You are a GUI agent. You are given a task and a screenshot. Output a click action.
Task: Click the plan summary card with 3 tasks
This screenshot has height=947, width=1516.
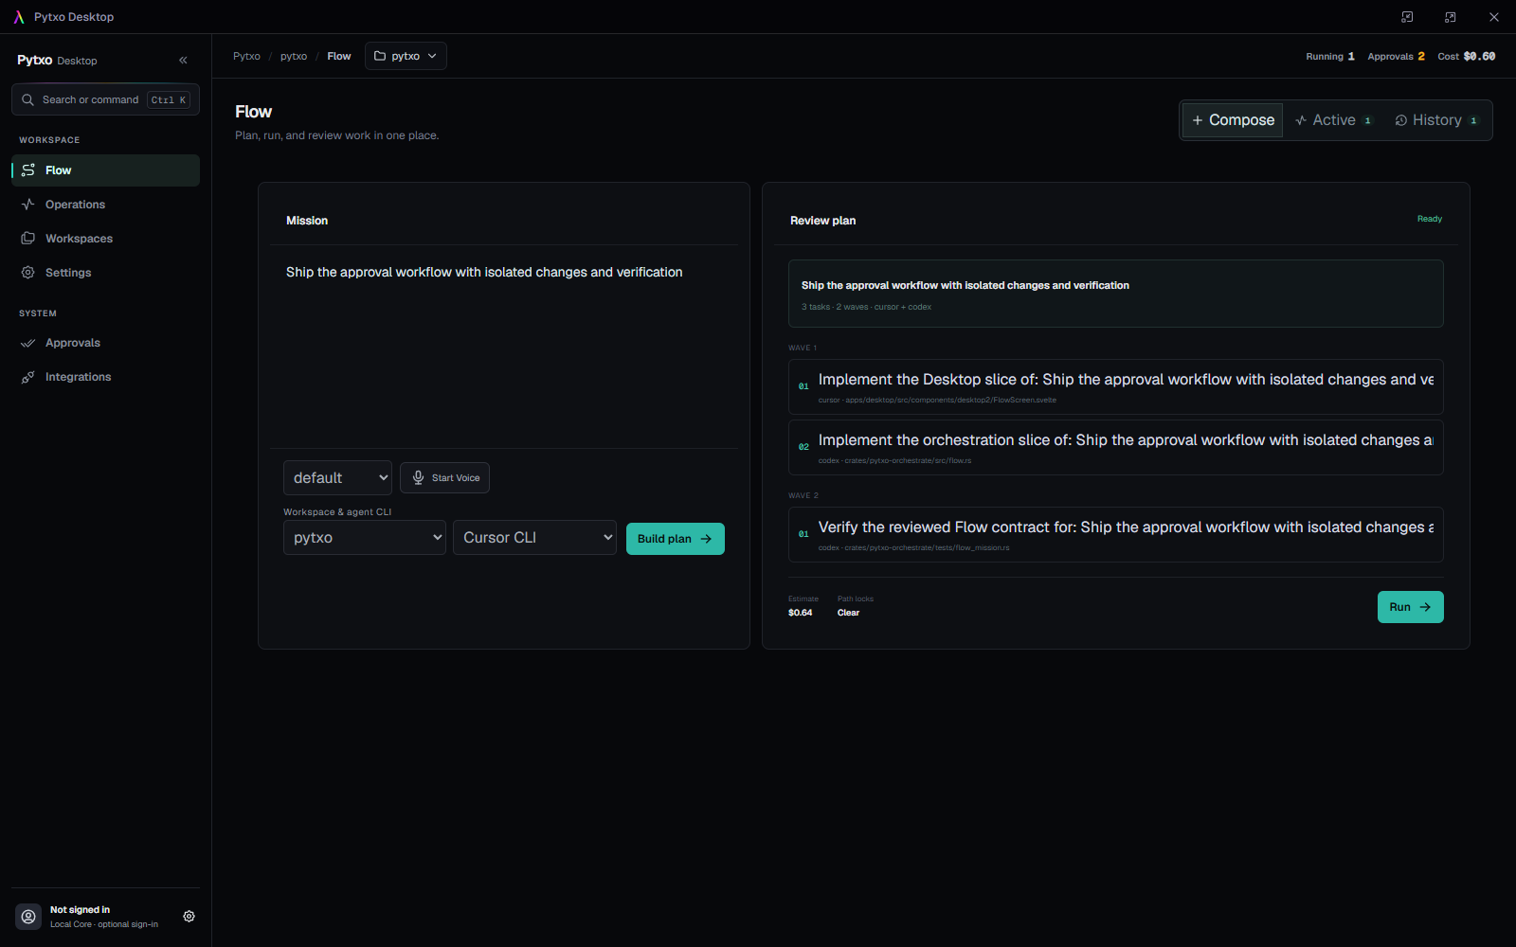[1116, 294]
